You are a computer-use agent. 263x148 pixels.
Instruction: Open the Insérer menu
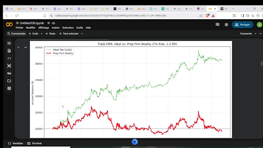[56, 28]
